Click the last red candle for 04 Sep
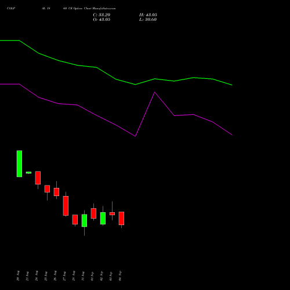Viewport: 290px width, 290px height. click(121, 219)
